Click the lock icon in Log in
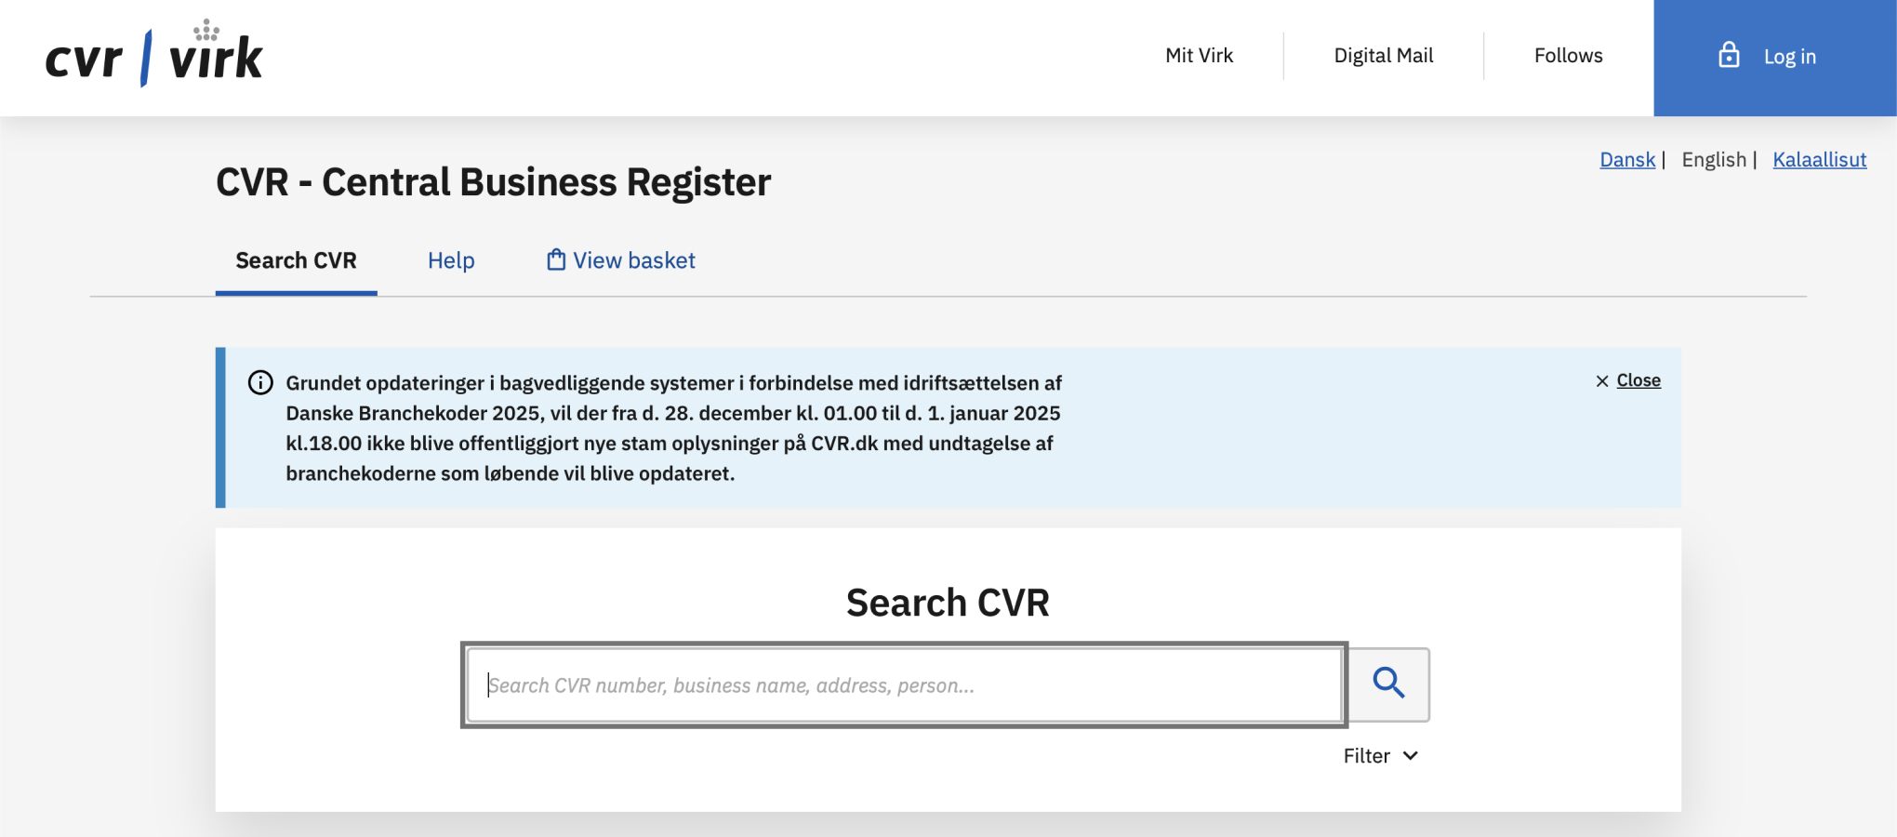This screenshot has width=1897, height=837. coord(1729,56)
